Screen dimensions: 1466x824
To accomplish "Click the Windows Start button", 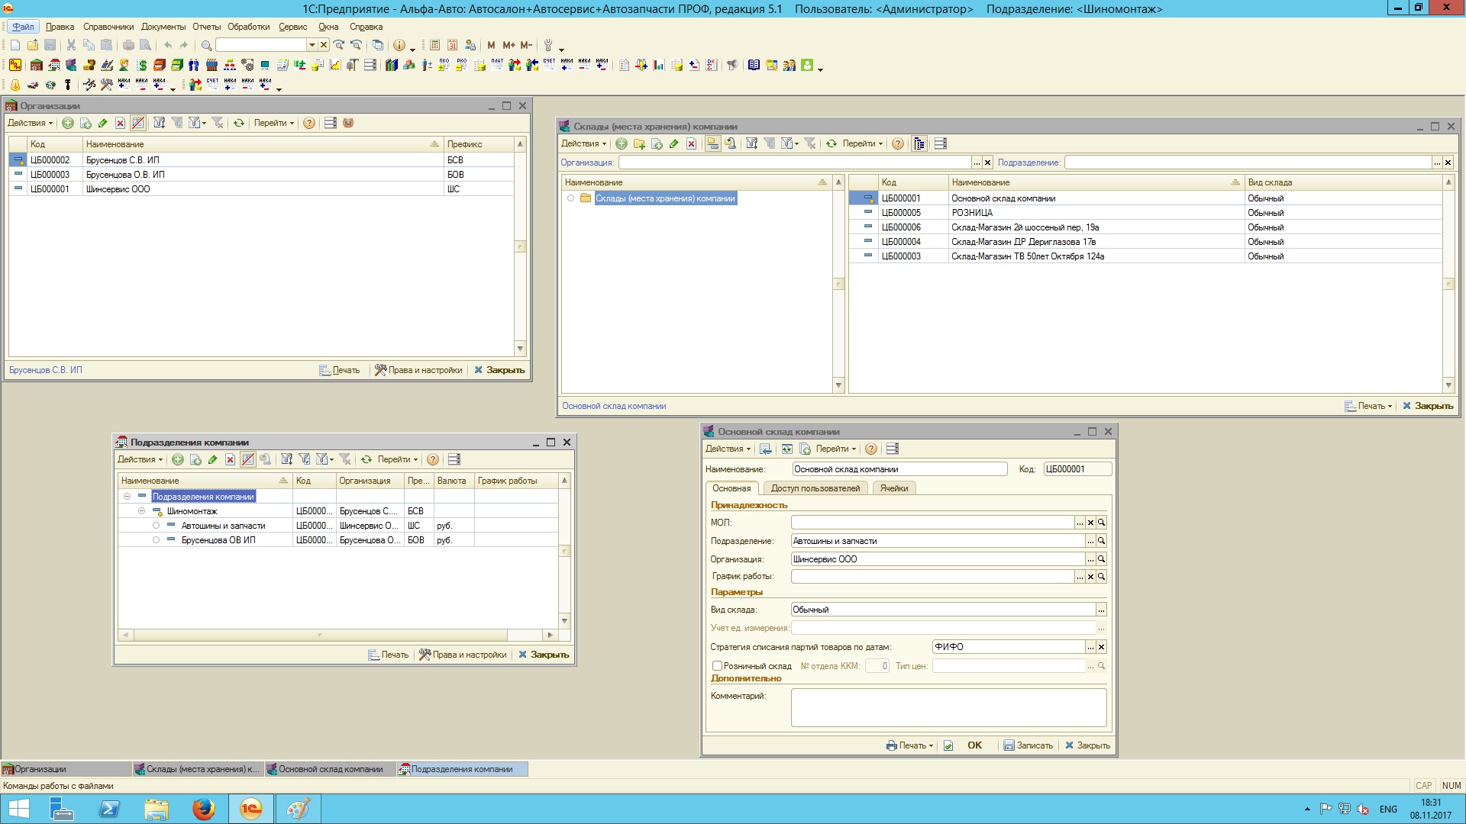I will (x=18, y=809).
